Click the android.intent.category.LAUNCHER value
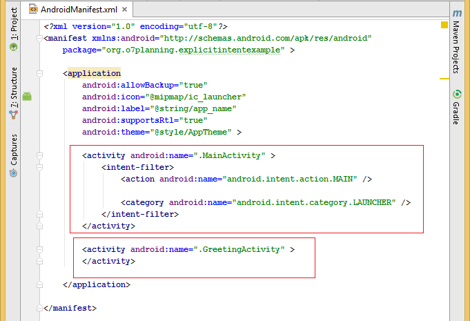 (314, 202)
